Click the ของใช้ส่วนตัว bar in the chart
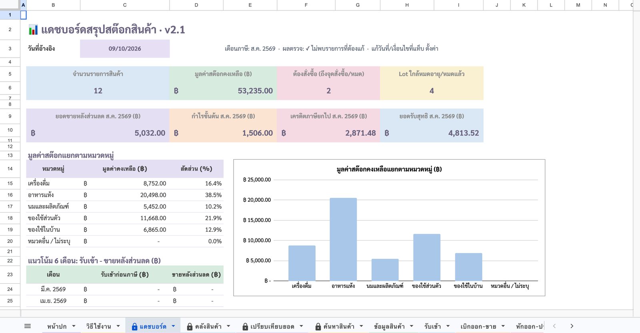 pos(427,257)
